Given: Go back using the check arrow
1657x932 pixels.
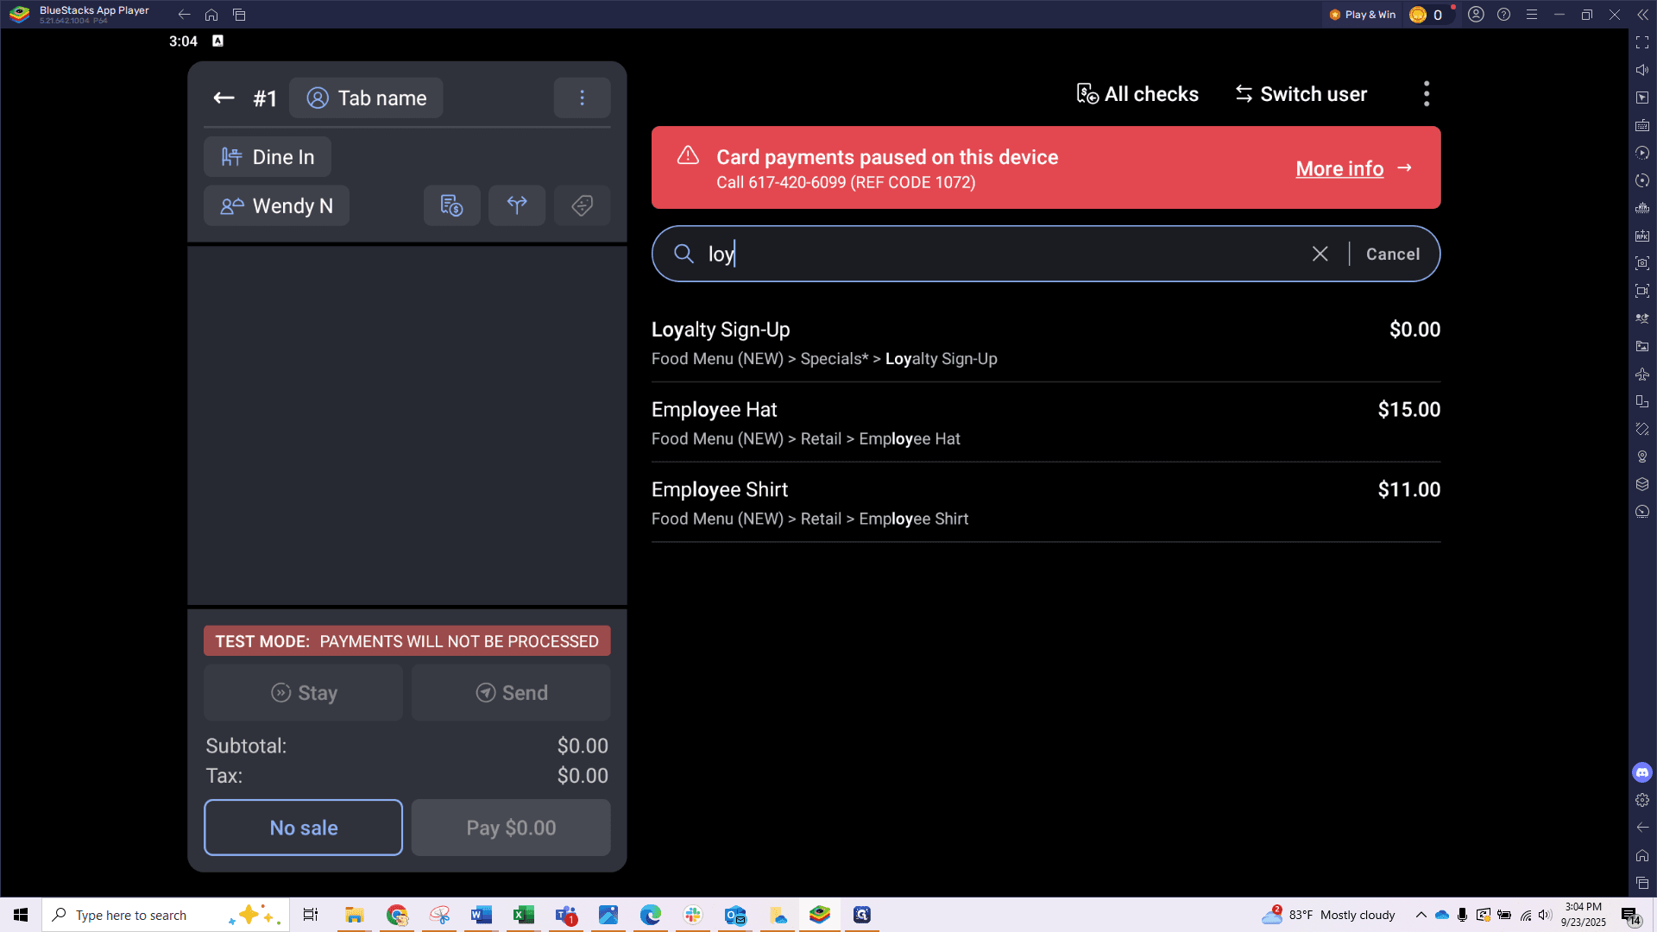Looking at the screenshot, I should click(224, 98).
